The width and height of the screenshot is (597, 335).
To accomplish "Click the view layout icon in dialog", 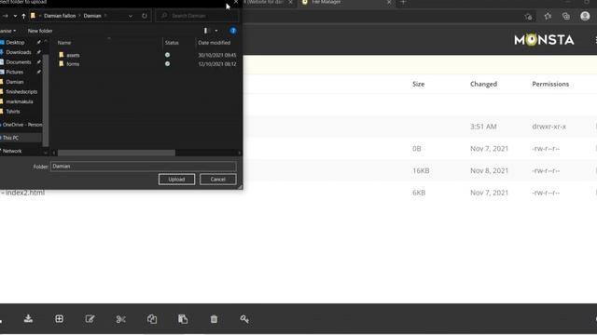I will click(206, 31).
